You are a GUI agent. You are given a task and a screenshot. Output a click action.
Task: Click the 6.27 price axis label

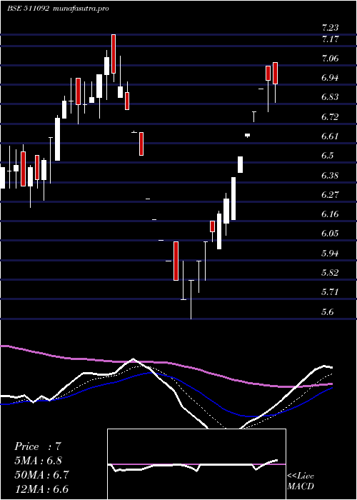330,194
